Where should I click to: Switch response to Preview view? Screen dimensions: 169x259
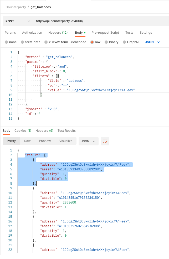pyautogui.click(x=45, y=141)
